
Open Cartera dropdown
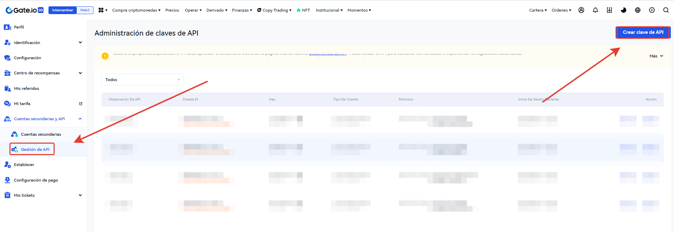[x=538, y=10]
